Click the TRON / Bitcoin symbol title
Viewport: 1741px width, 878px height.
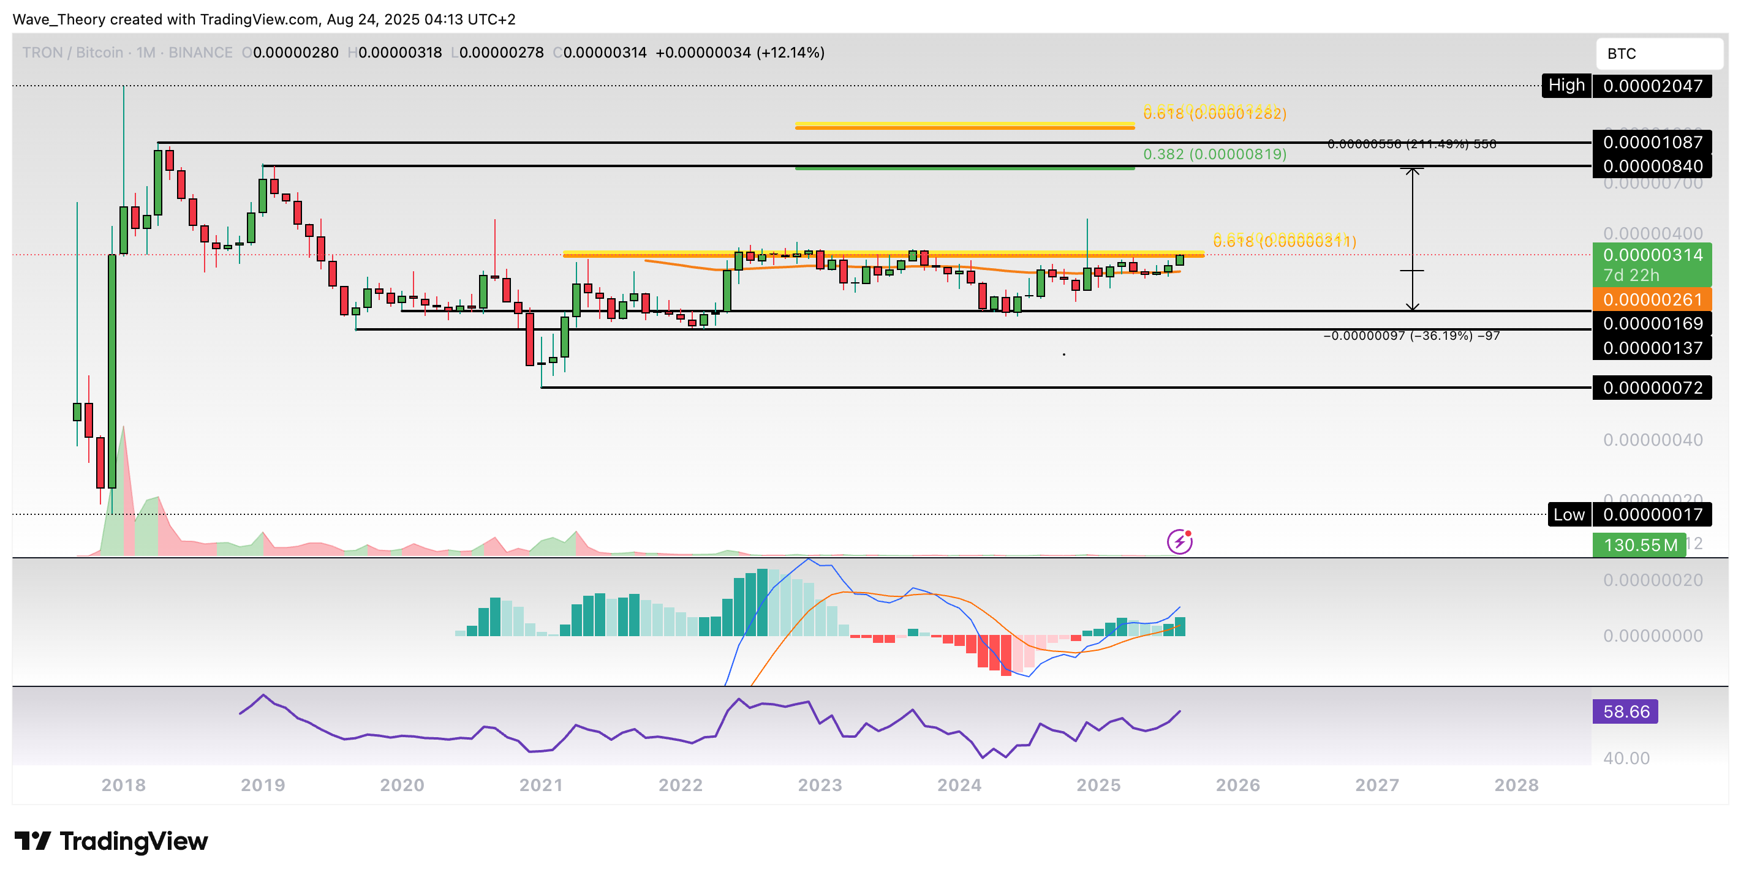[x=72, y=53]
